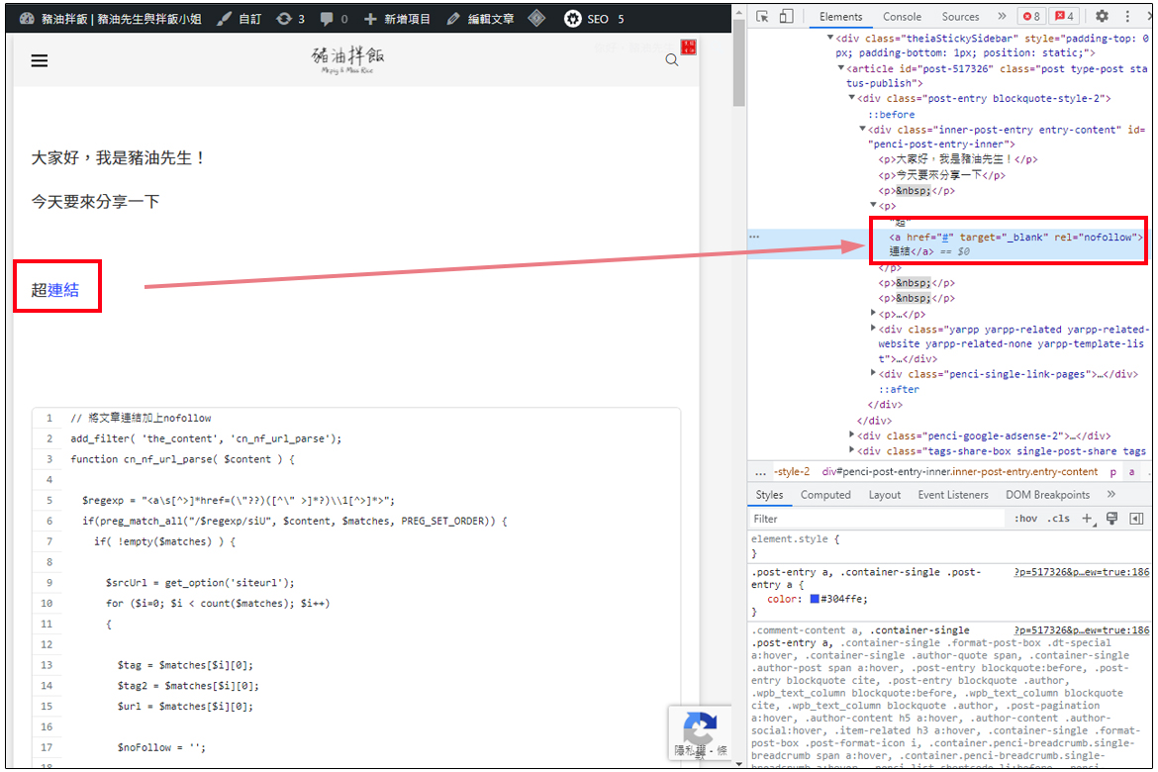Expand the collapsed p…/p node
Image resolution: width=1158 pixels, height=772 pixels.
[873, 313]
